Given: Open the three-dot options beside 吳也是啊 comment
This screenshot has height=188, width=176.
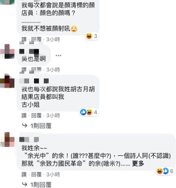Looking at the screenshot, I should pos(58,56).
